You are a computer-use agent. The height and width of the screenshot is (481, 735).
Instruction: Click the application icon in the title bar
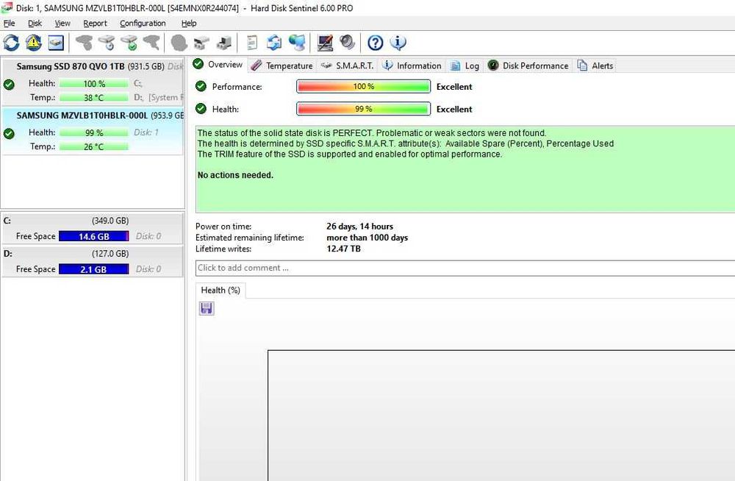(x=7, y=8)
